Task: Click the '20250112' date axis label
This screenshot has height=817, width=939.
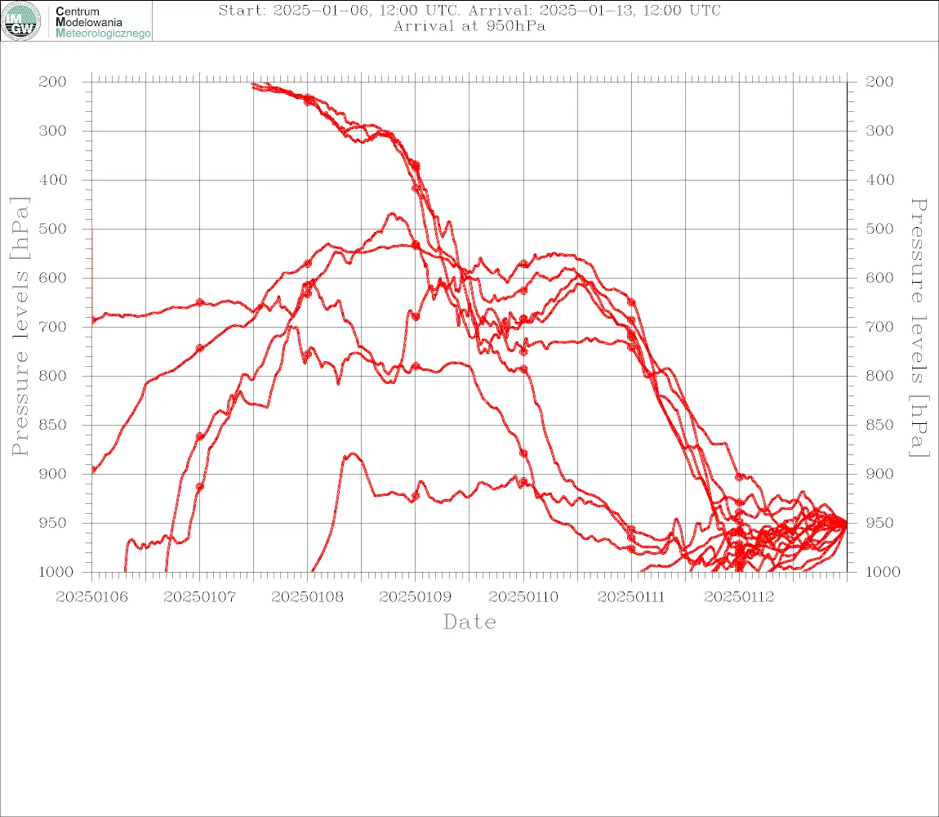Action: 739,597
